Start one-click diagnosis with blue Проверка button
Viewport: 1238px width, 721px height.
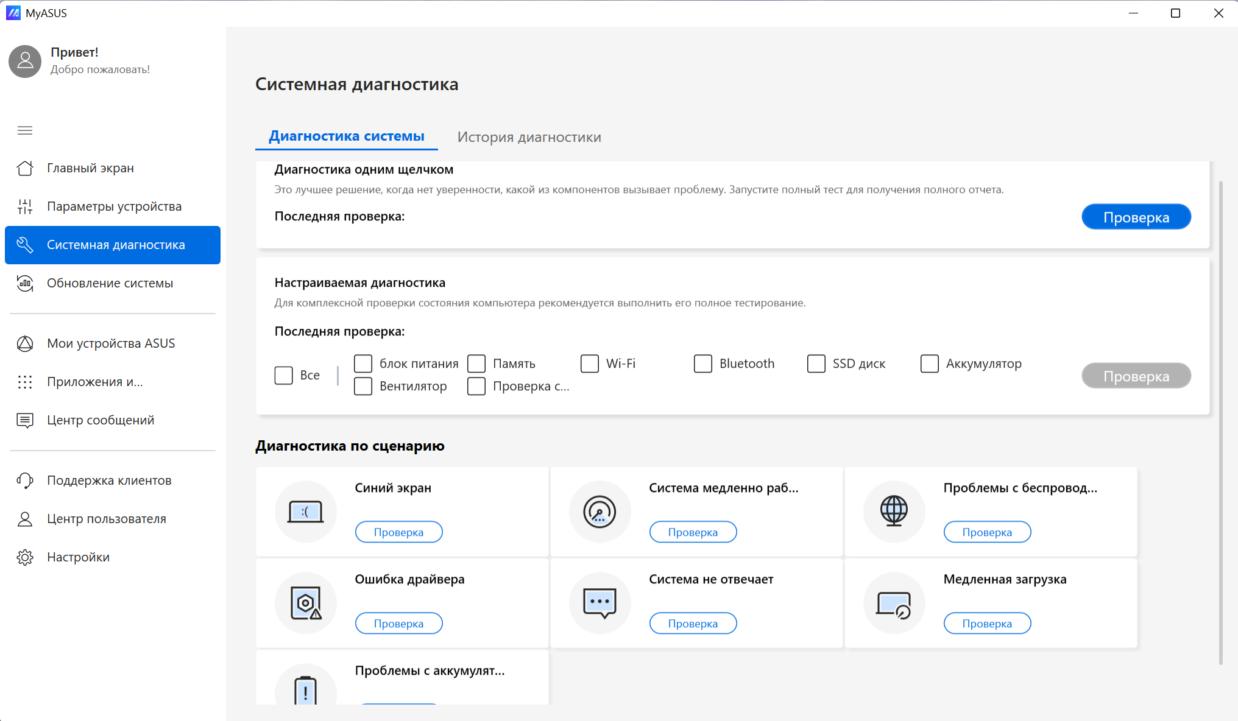coord(1136,217)
